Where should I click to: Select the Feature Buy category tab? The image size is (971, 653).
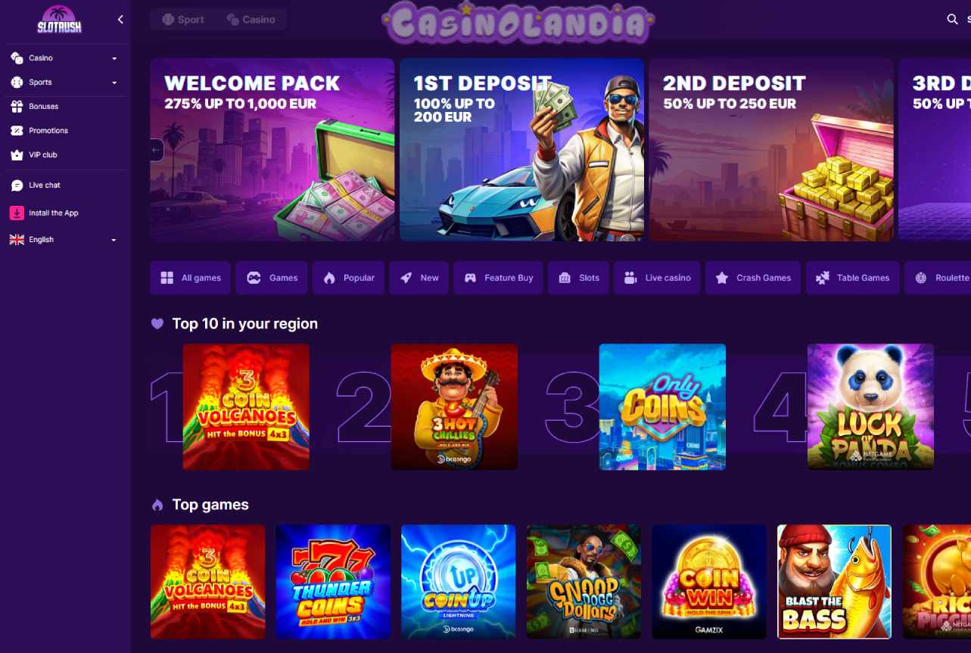coord(499,278)
